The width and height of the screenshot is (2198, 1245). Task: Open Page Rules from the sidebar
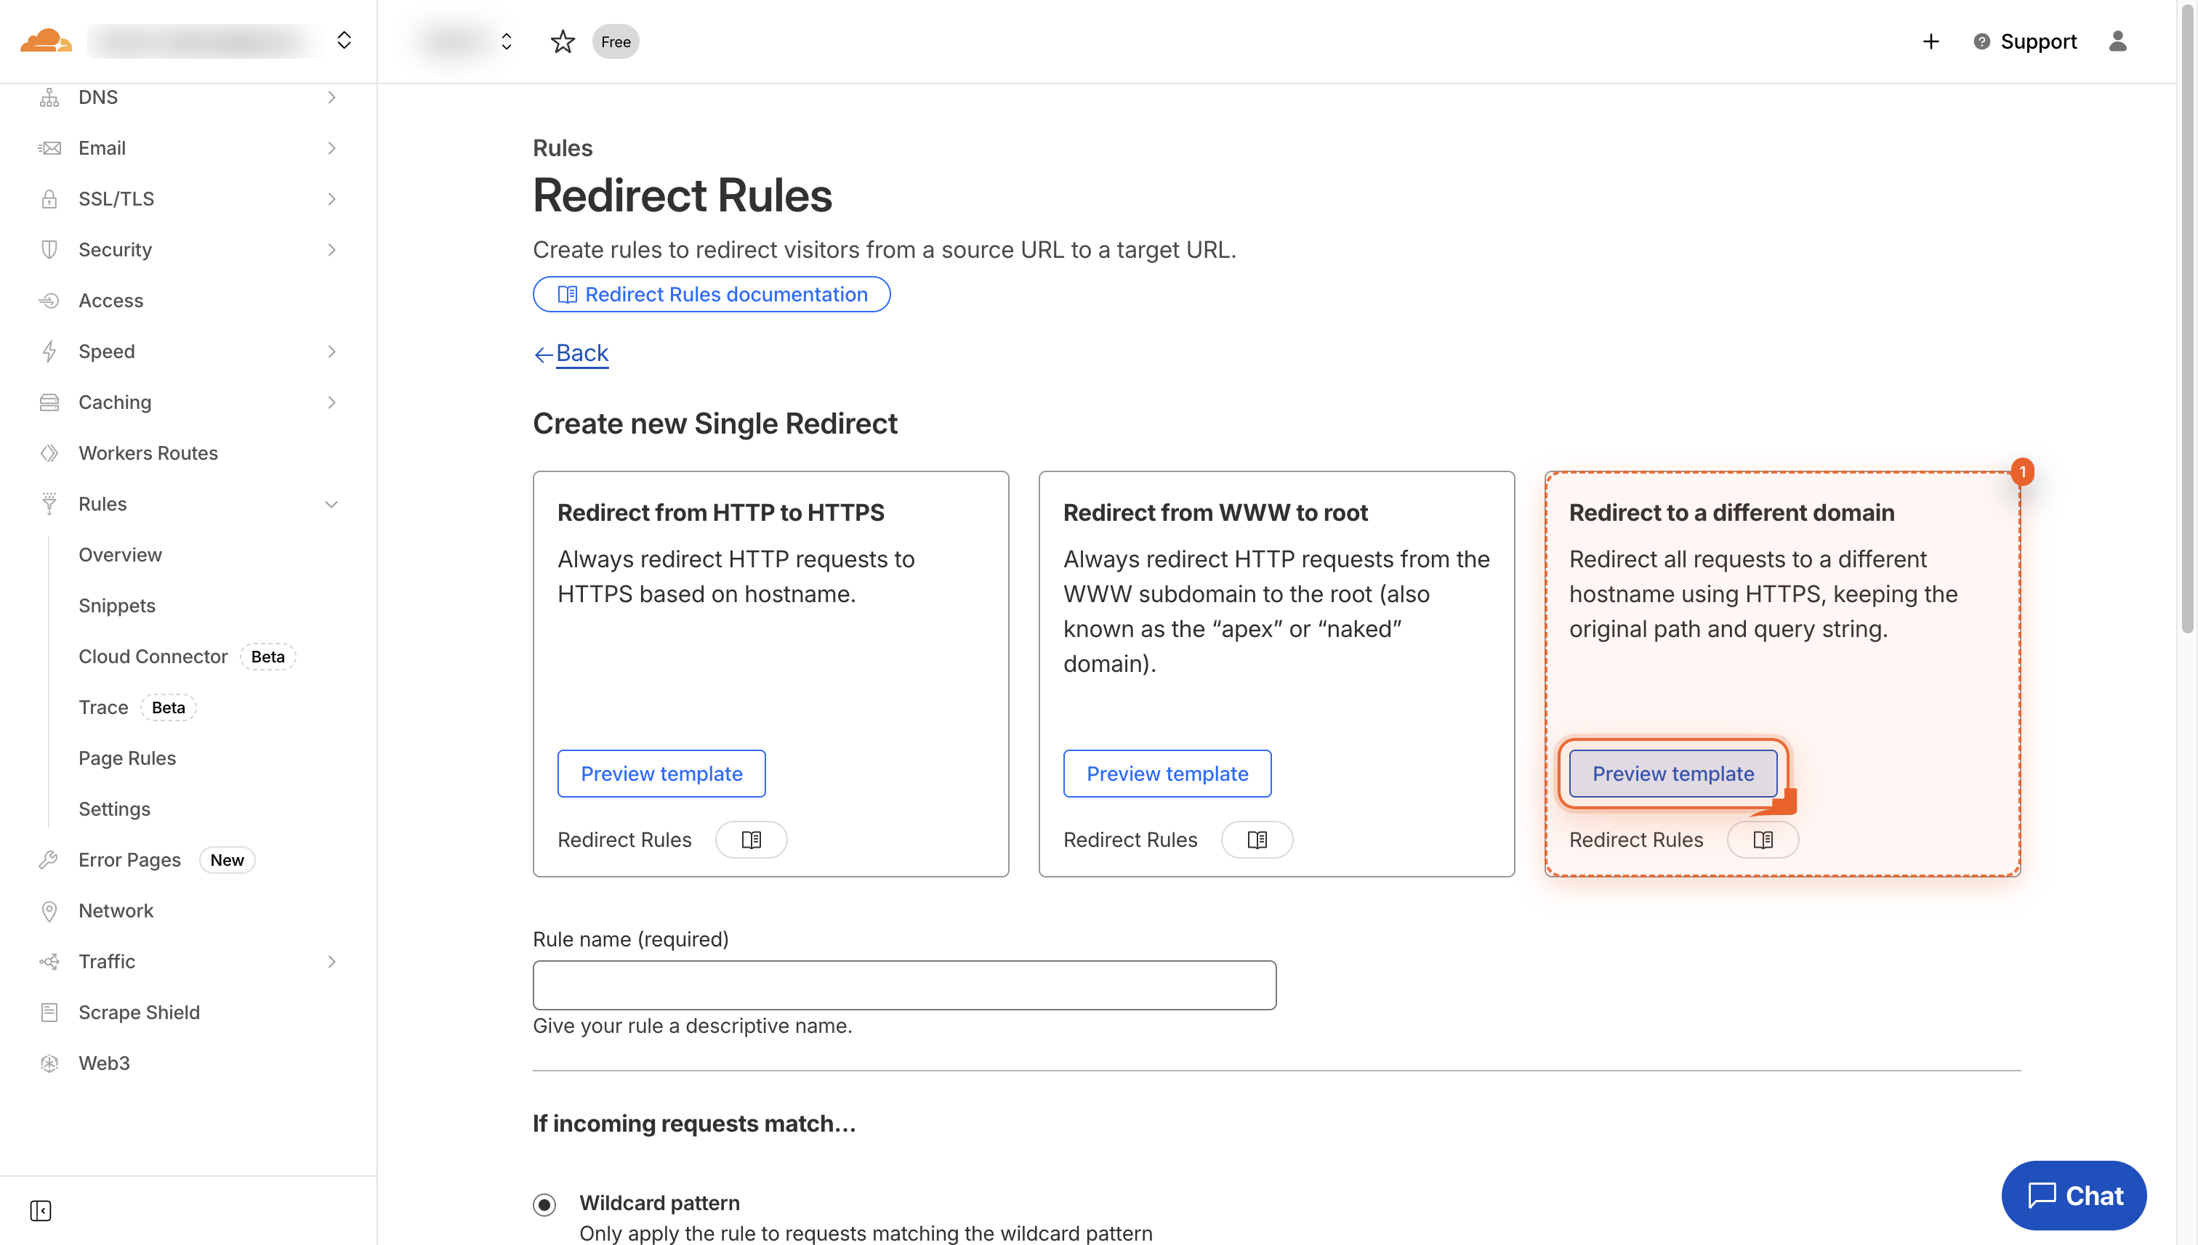(x=126, y=758)
